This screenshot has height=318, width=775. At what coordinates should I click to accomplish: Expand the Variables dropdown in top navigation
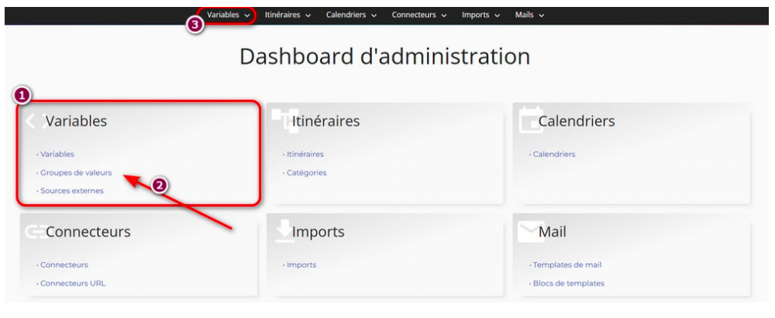228,15
